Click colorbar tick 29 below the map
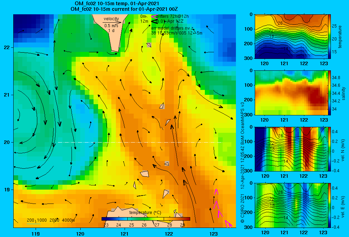 click(183, 225)
